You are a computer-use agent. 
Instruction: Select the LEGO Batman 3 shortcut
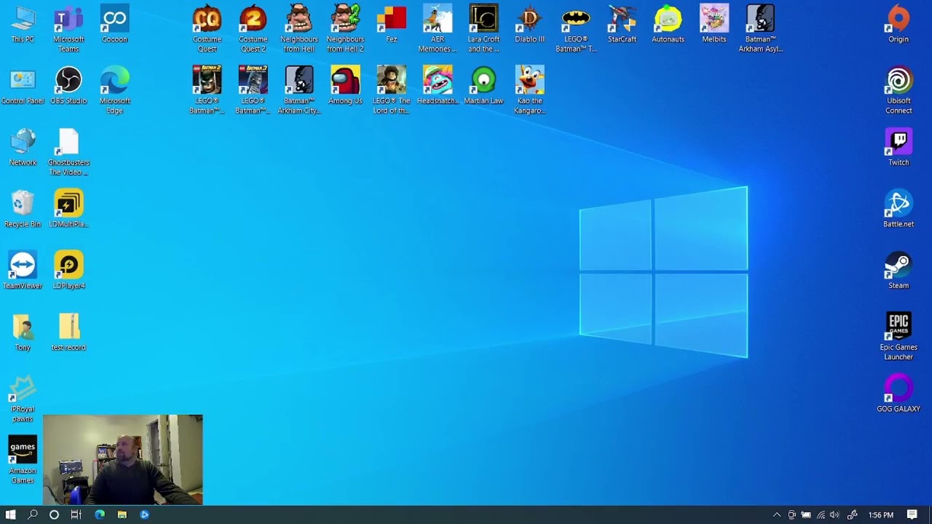coord(253,91)
